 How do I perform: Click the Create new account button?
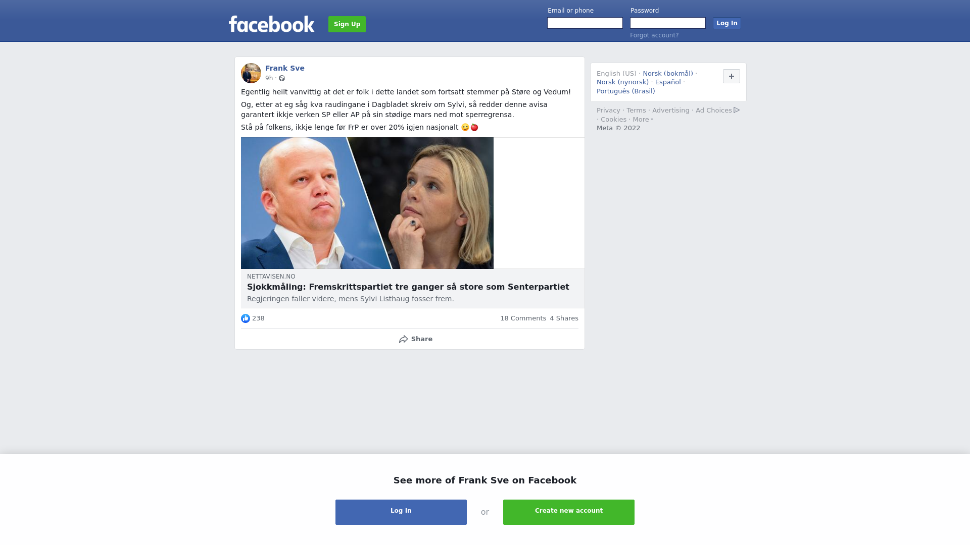pos(569,512)
